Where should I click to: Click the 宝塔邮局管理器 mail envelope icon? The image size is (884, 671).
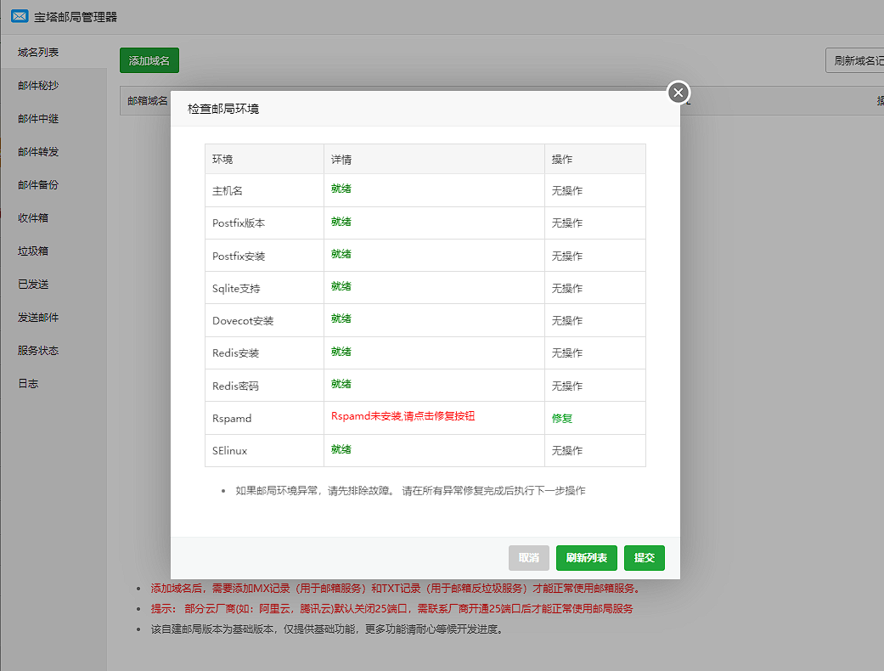point(20,16)
